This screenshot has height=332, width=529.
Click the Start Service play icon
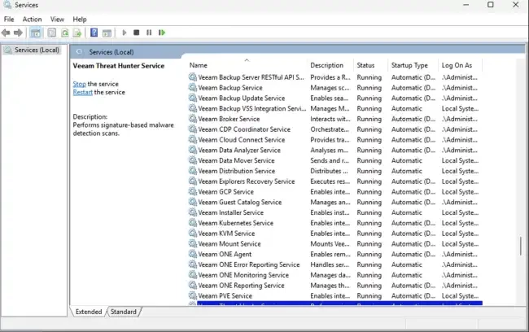pos(125,33)
